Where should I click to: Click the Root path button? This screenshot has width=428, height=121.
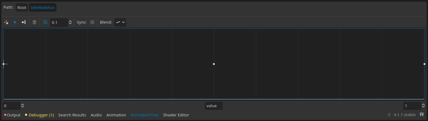click(x=22, y=8)
